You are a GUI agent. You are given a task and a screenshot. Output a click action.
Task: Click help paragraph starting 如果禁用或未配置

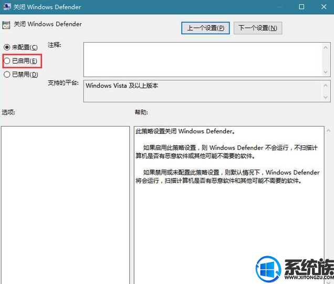click(x=227, y=176)
